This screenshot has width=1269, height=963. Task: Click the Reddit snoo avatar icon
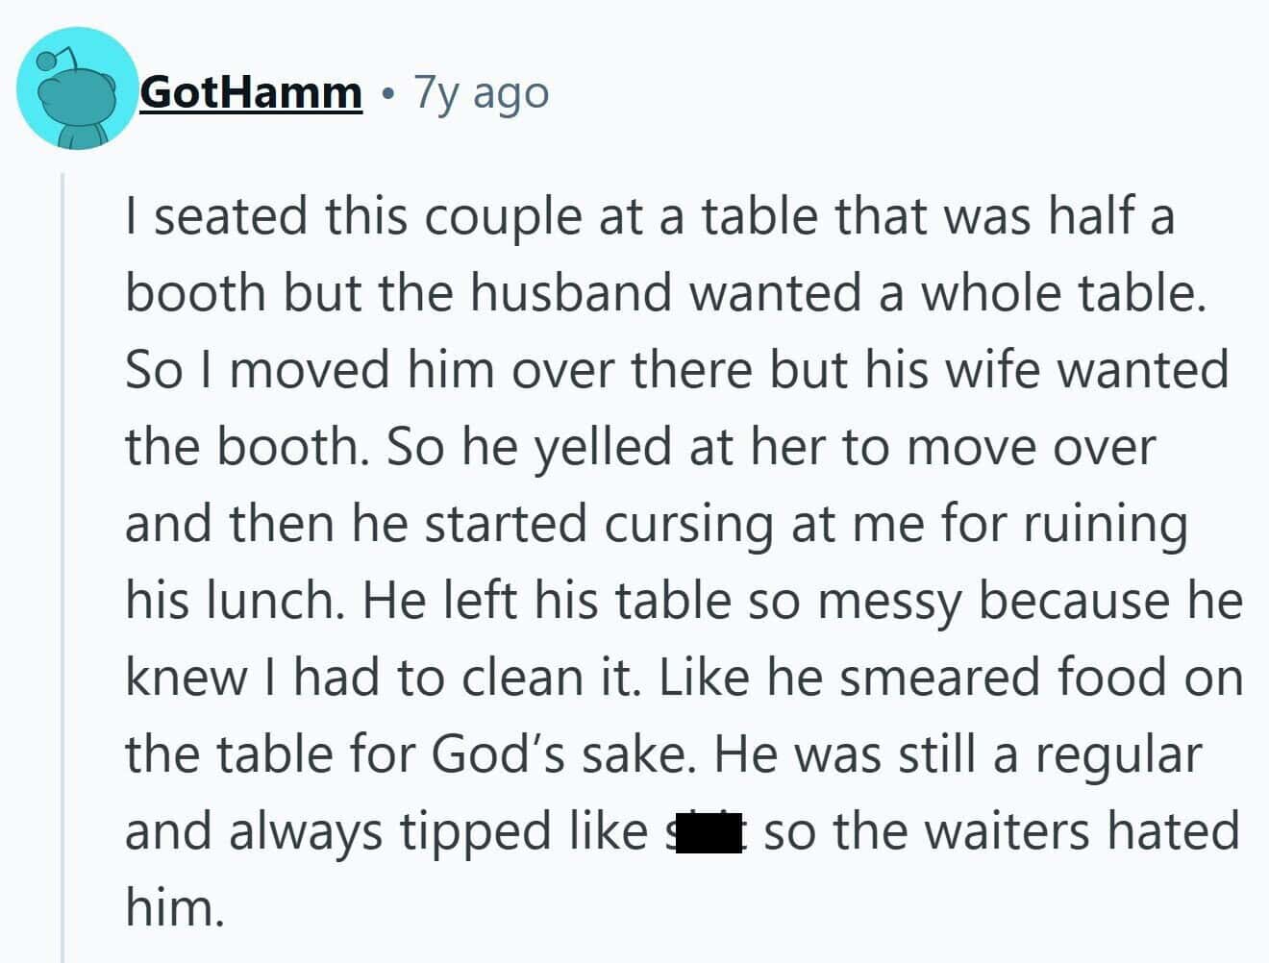pos(78,88)
